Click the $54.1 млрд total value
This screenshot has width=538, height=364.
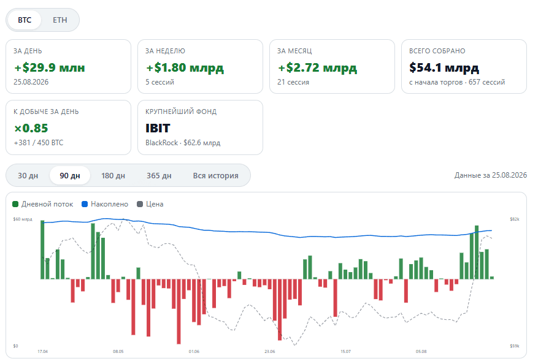tap(444, 67)
